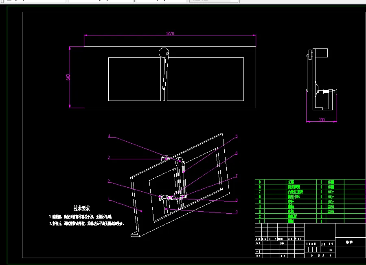Click item number 2 in parts list
Viewport: 366px width, 265px height.
260,216
